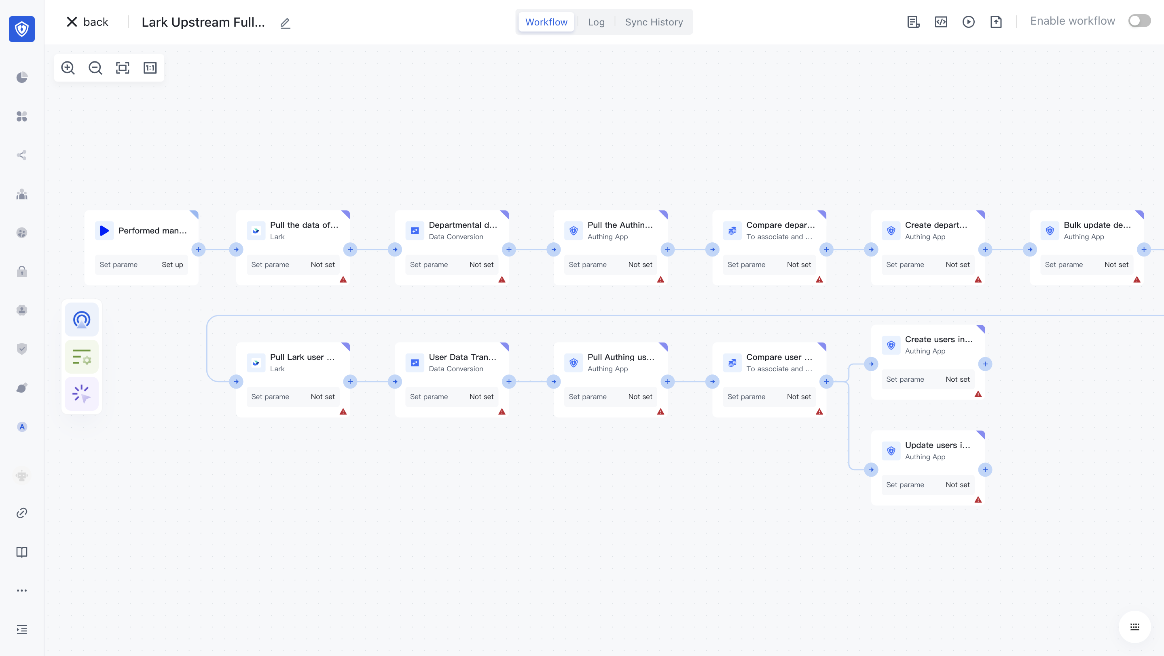Toggle the Enable workflow switch
Image resolution: width=1164 pixels, height=656 pixels.
1139,21
